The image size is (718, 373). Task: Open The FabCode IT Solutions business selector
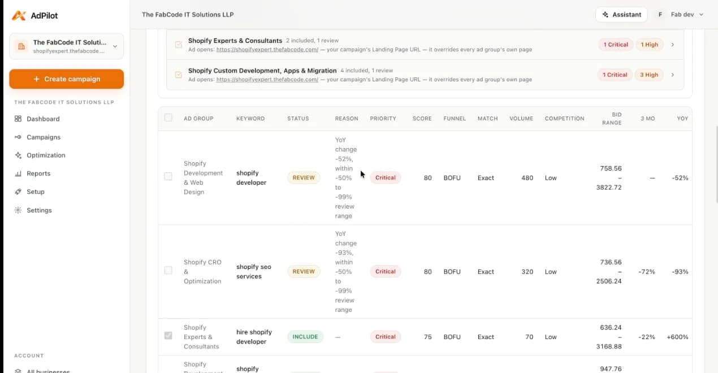coord(66,46)
